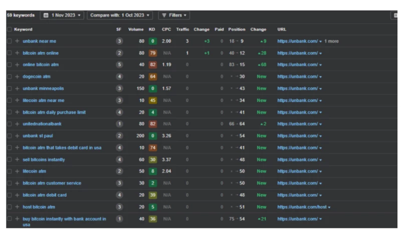The image size is (401, 240).
Task: Check the box for 'unbank minneapolis'
Action: point(9,88)
